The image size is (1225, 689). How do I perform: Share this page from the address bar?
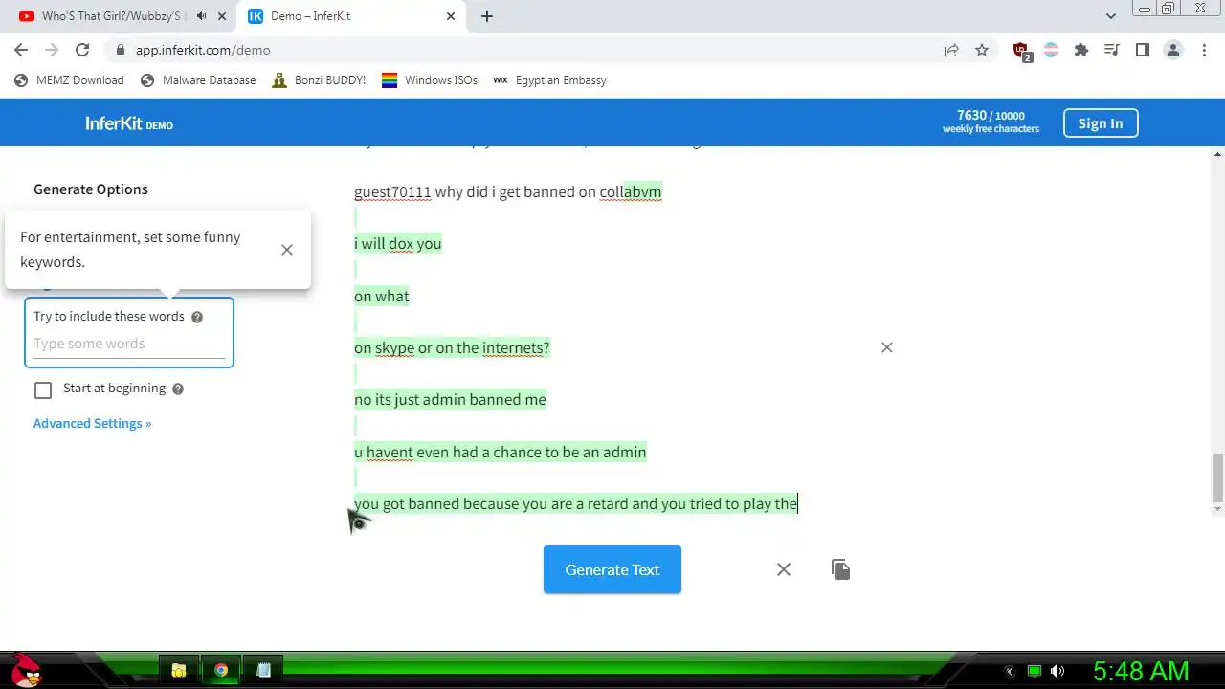click(x=951, y=50)
